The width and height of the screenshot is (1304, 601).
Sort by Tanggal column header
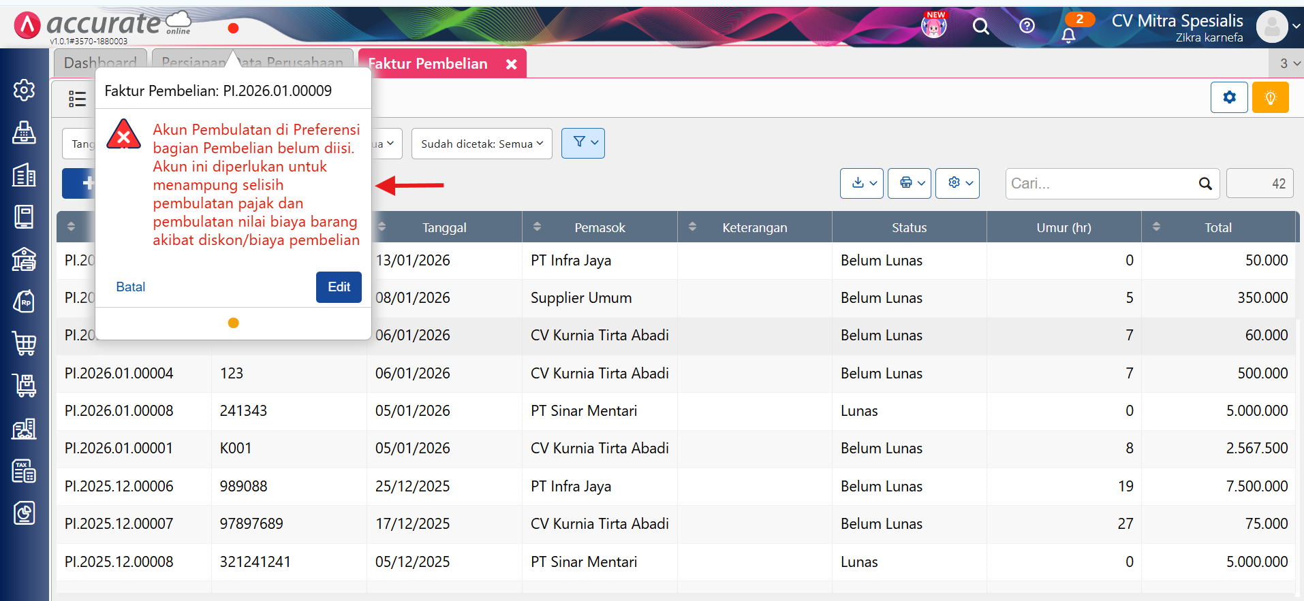click(444, 227)
